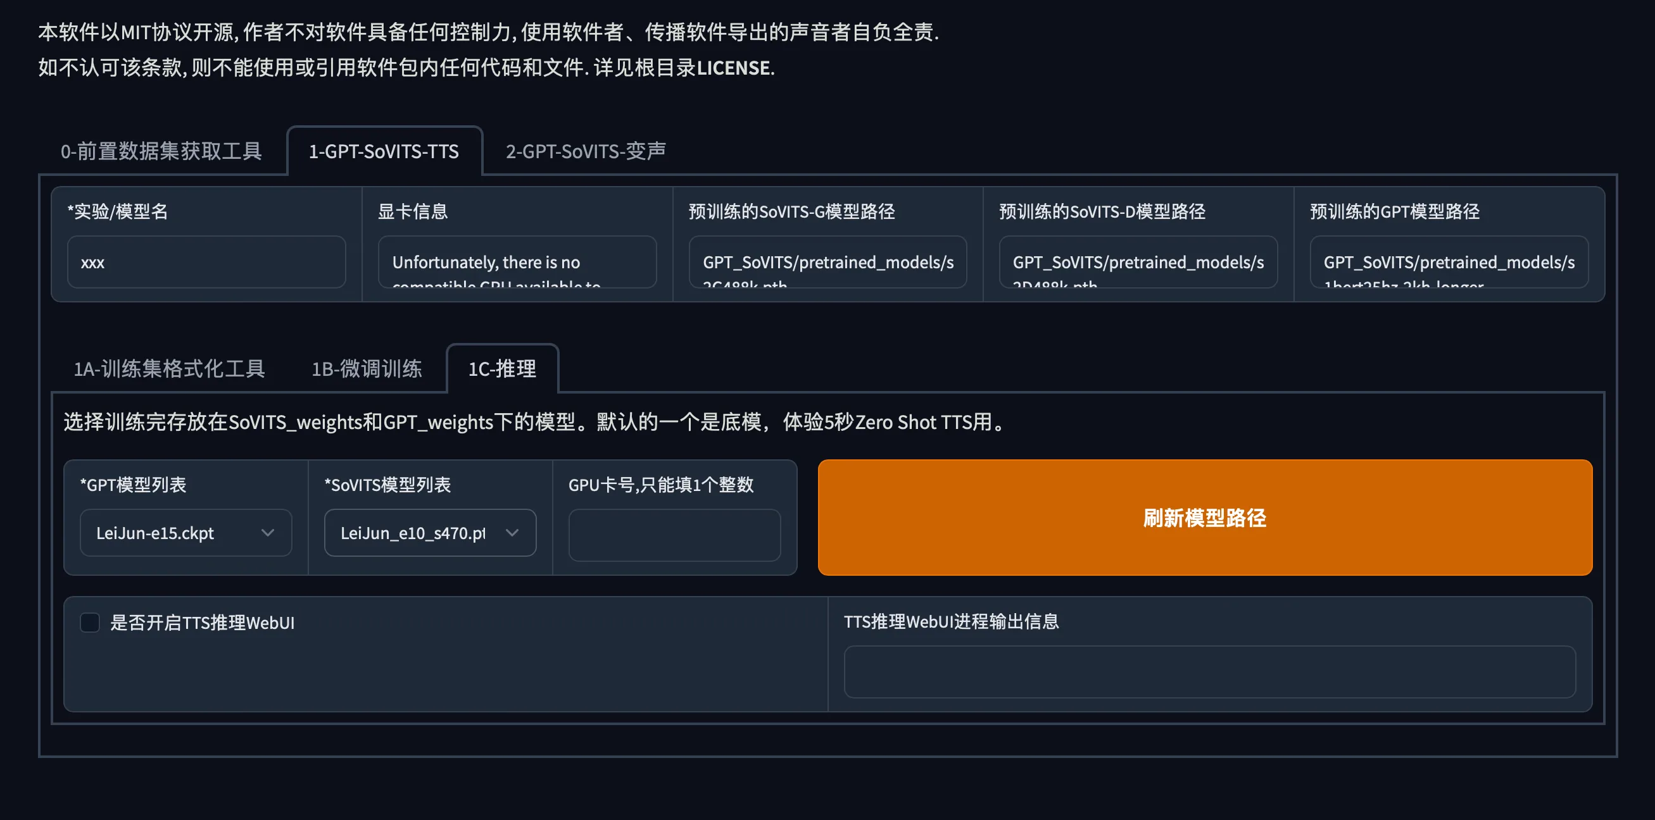Image resolution: width=1655 pixels, height=820 pixels.
Task: Click the 预训练的GPT模型路径 input field
Action: (x=1448, y=262)
